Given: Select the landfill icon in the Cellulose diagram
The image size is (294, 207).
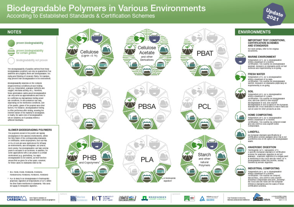Looking at the screenshot, I should [x=106, y=50].
